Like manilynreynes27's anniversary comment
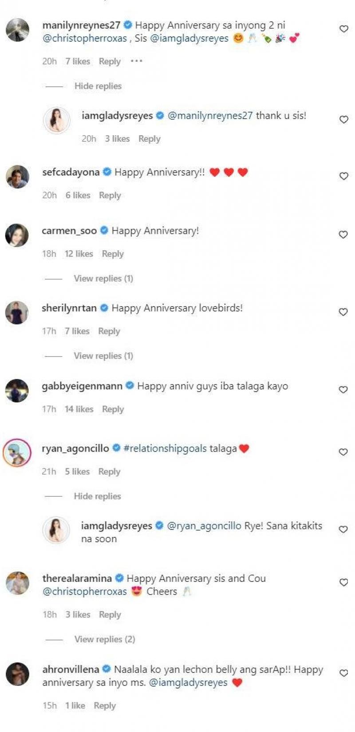 coord(343,29)
